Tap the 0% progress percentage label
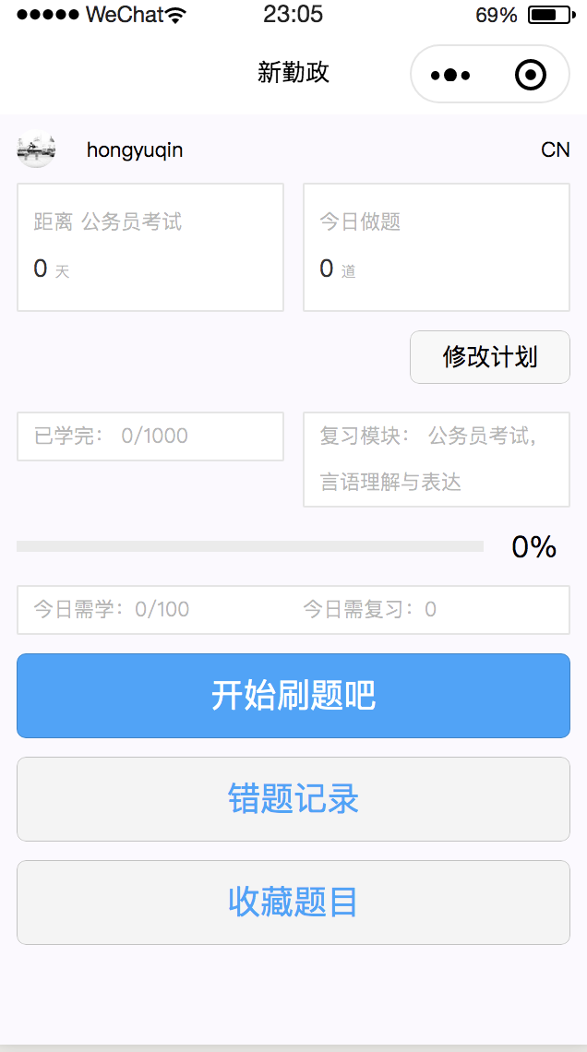 click(534, 547)
